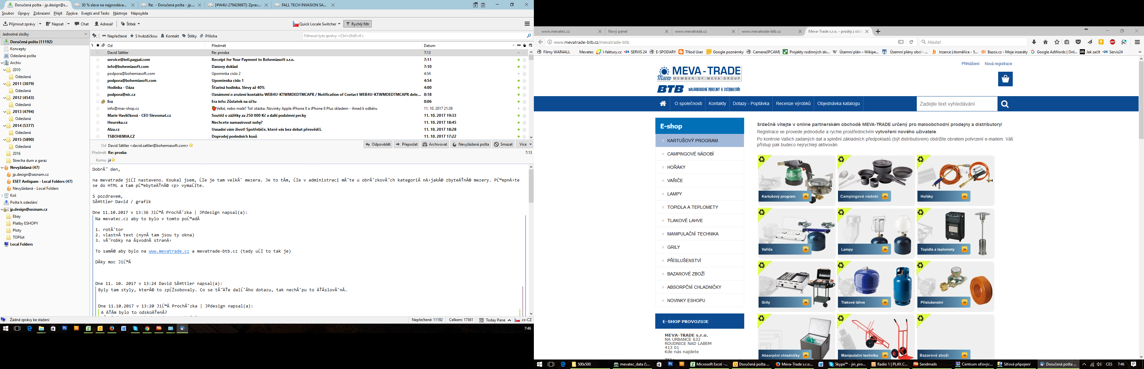
Task: Collapse the Archiv folder tree
Action: pos(2,63)
